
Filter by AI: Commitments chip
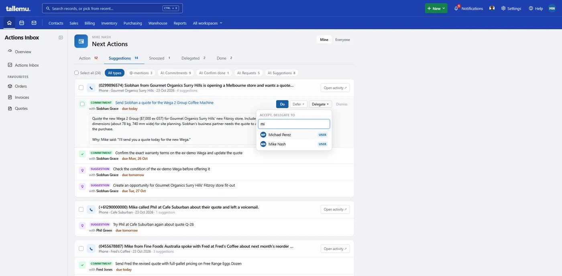175,73
